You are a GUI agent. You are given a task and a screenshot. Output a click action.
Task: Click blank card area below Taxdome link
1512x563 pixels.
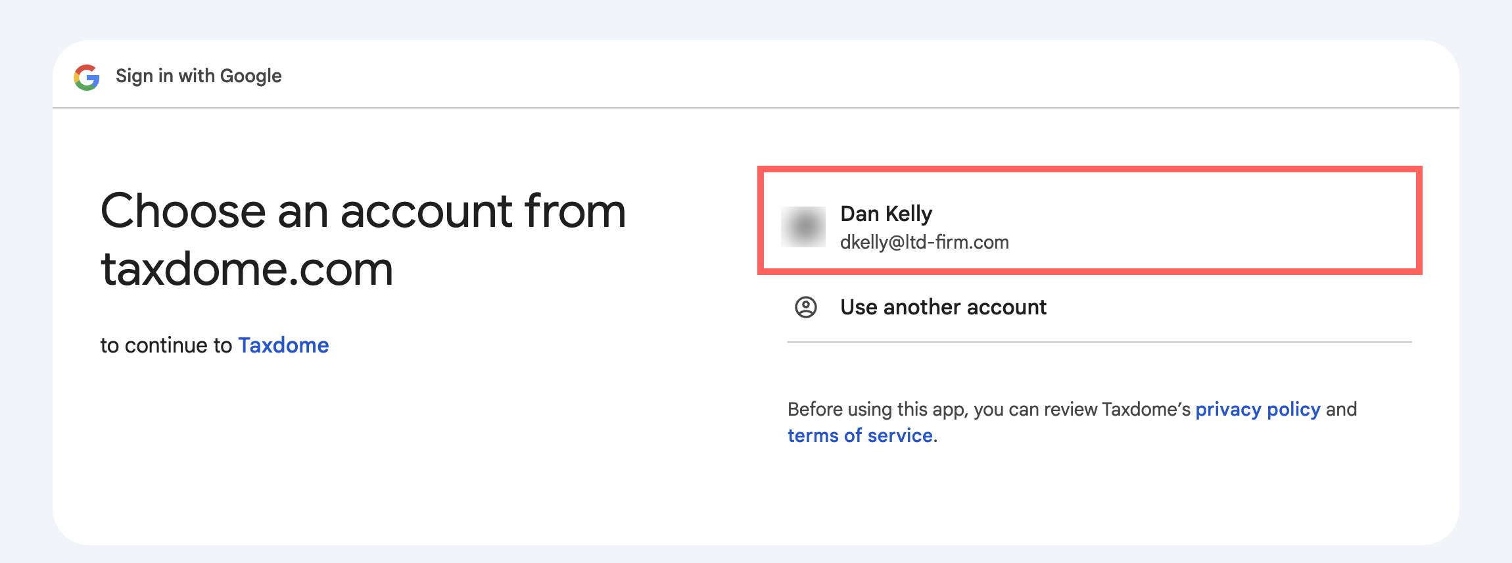point(329,454)
